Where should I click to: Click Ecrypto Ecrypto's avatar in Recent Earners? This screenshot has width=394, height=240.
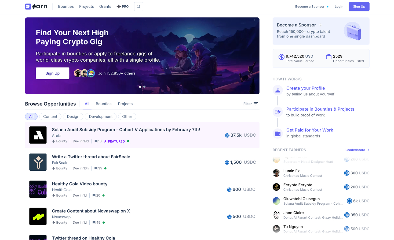click(x=276, y=187)
